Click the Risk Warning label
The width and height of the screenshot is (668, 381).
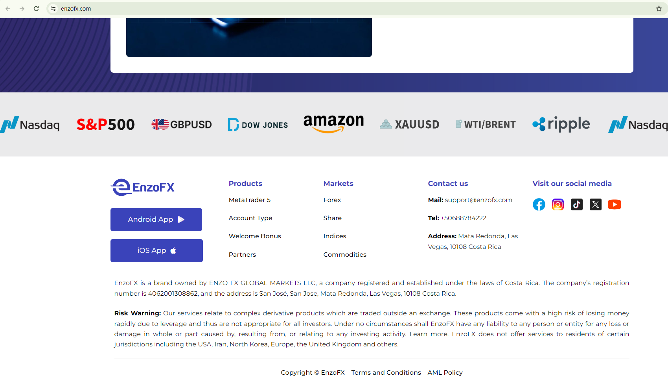[138, 313]
